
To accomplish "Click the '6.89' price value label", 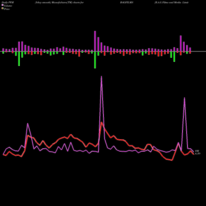I will 198,154.
